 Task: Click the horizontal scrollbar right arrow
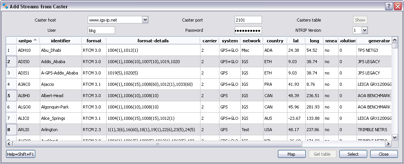click(x=388, y=144)
